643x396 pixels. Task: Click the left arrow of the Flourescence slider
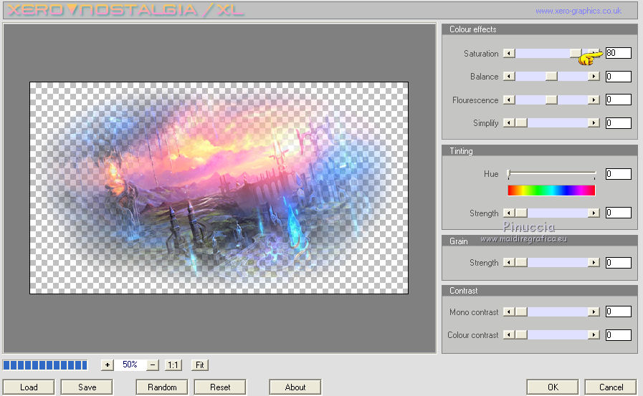click(509, 100)
